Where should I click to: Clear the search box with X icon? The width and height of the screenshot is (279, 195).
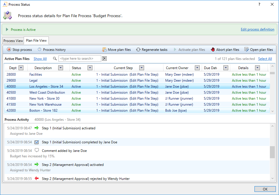coord(104,59)
